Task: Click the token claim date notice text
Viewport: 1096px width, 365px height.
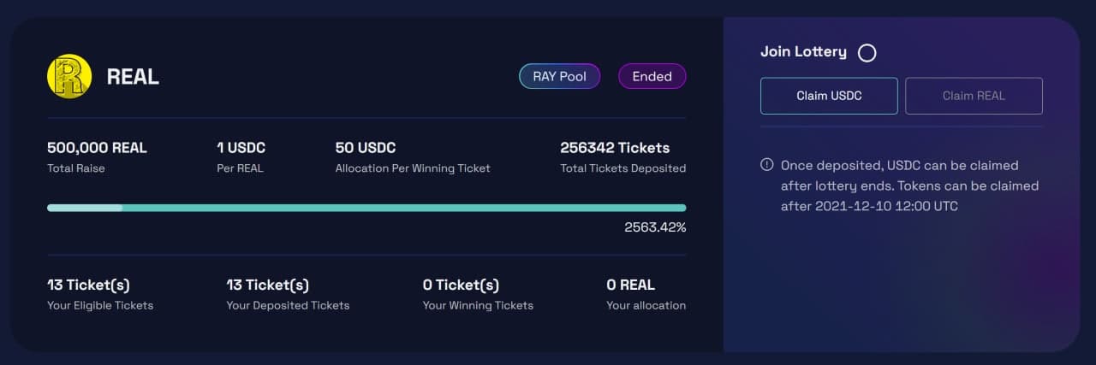Action: [909, 185]
